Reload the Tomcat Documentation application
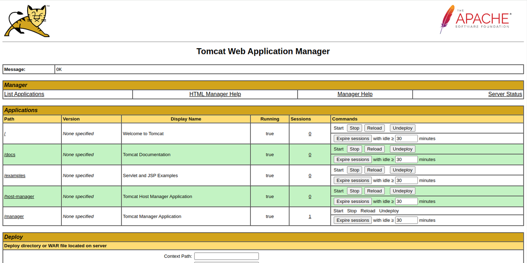527x263 pixels. 375,149
